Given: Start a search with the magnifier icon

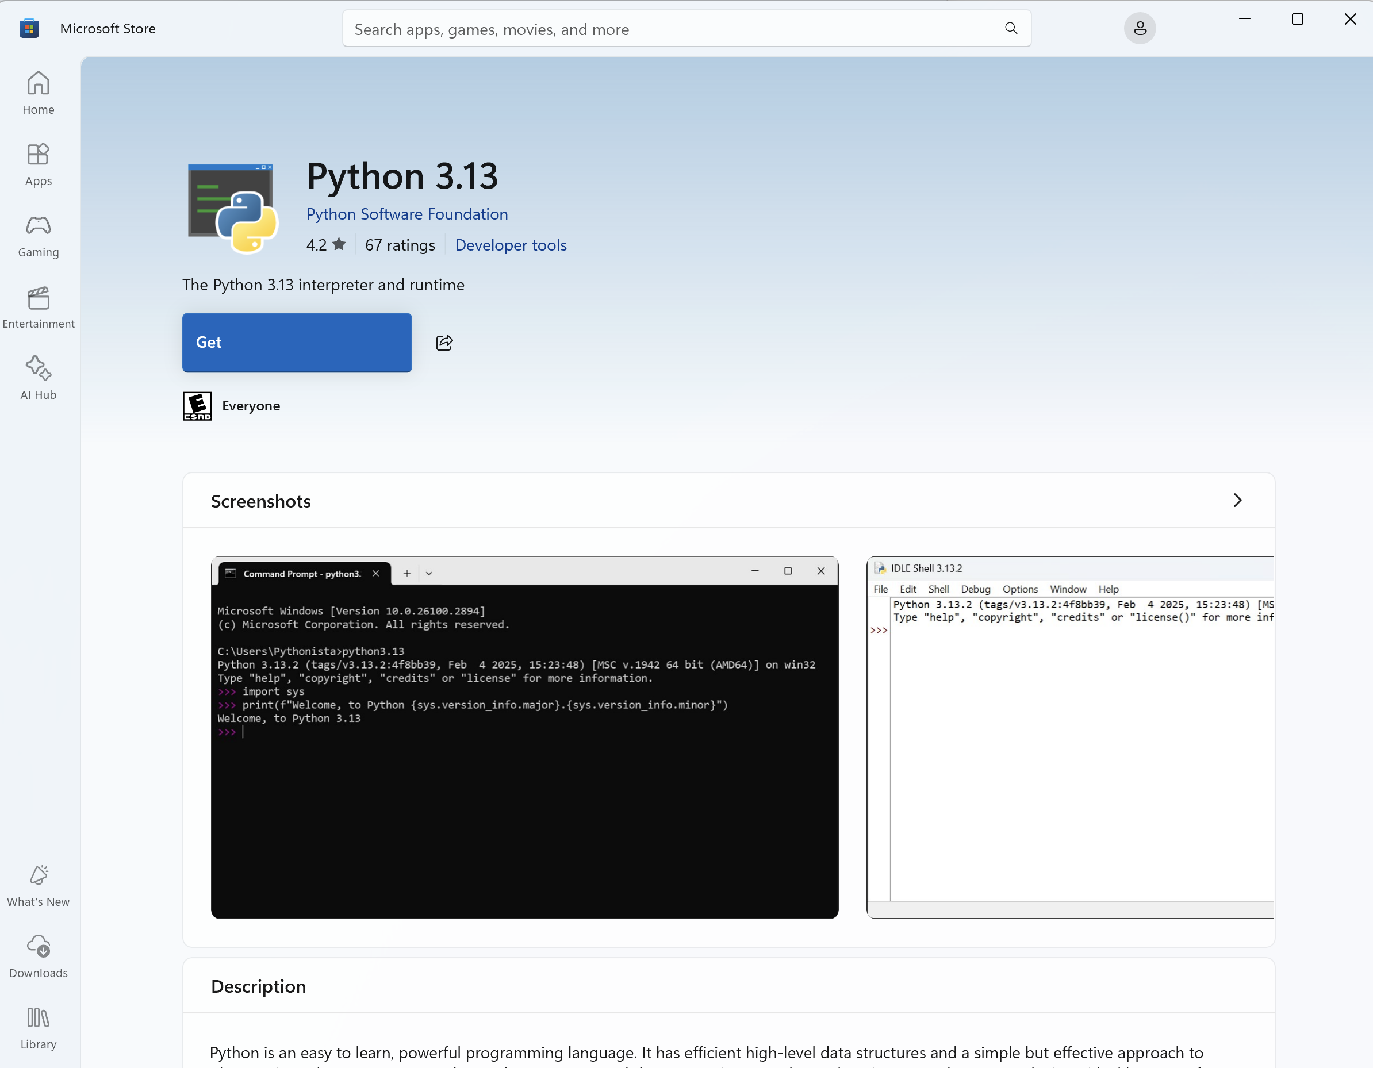Looking at the screenshot, I should pos(1010,28).
